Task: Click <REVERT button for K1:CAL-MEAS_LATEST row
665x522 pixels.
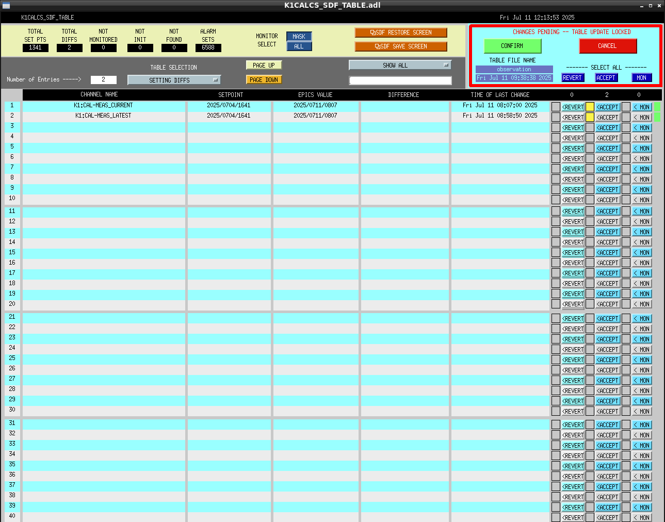Action: 573,117
